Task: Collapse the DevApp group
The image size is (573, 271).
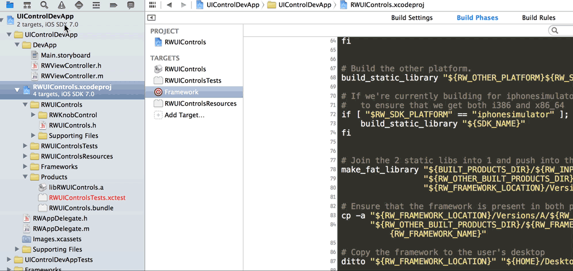Action: pos(17,45)
